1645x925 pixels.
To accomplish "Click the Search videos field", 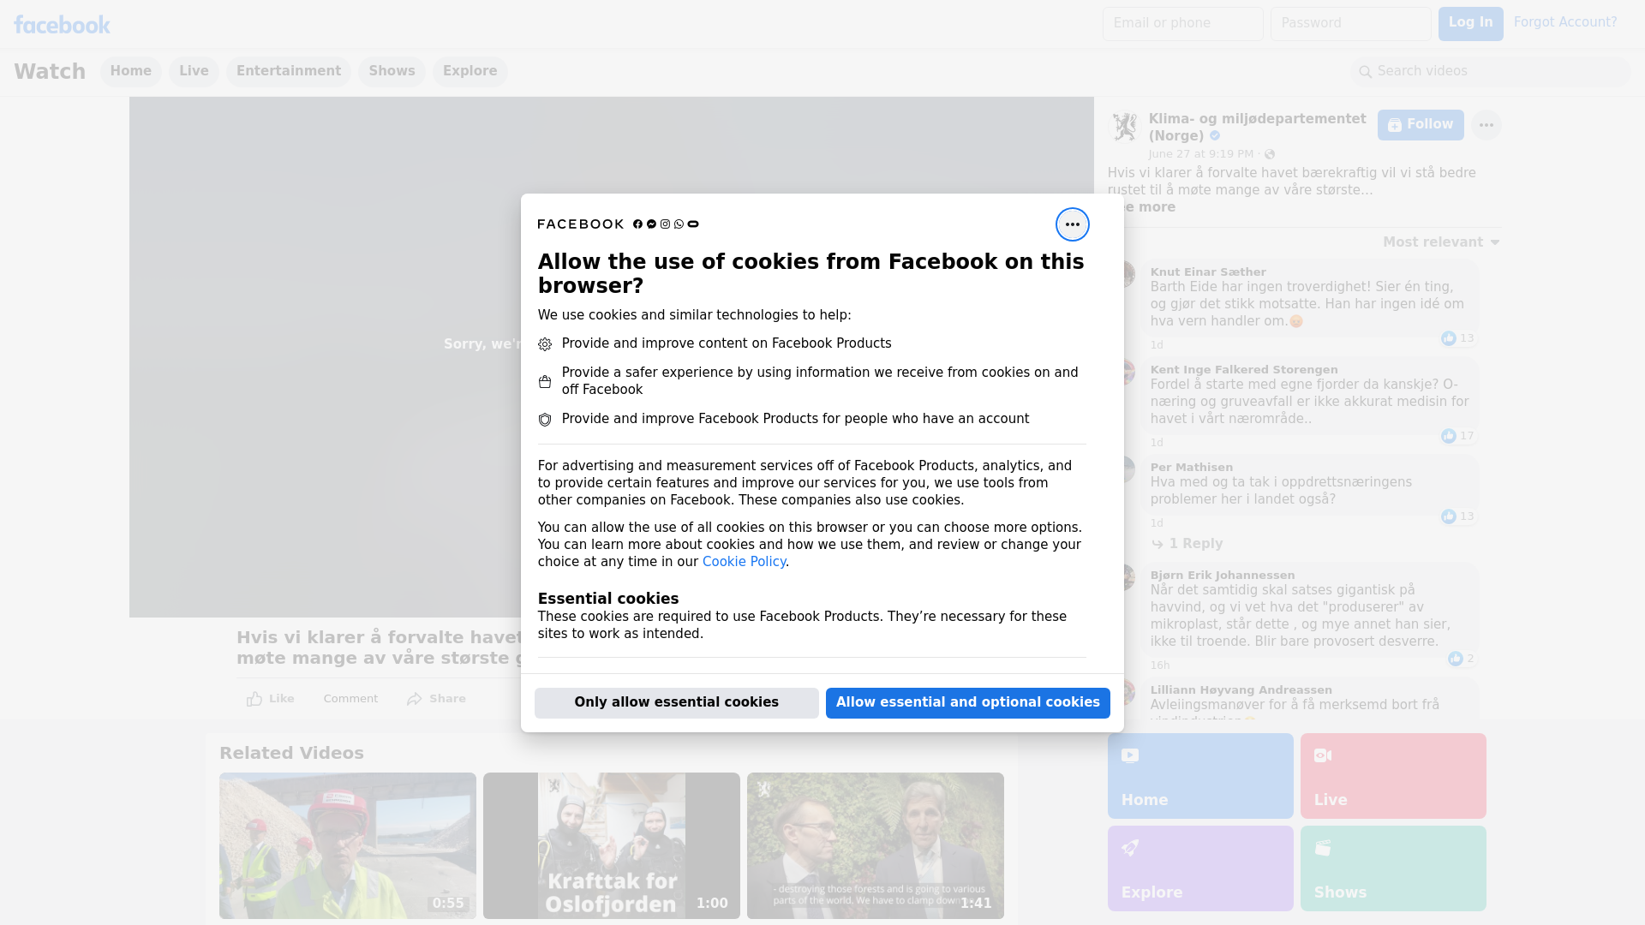I will click(1490, 71).
